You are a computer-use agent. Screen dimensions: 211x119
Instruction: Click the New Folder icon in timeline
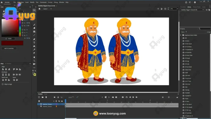[43, 97]
